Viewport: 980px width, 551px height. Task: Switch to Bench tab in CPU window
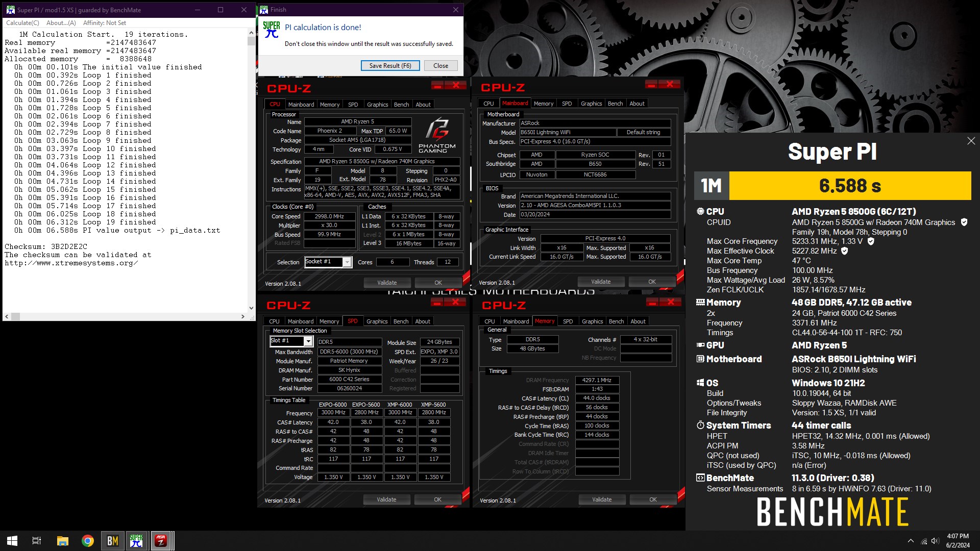(x=401, y=104)
